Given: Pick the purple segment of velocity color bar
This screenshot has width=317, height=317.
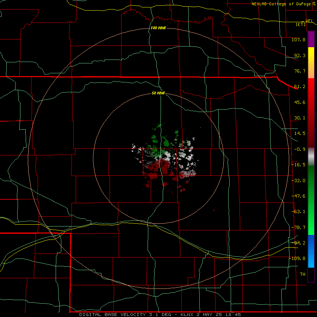Looking at the screenshot, I should (311, 39).
